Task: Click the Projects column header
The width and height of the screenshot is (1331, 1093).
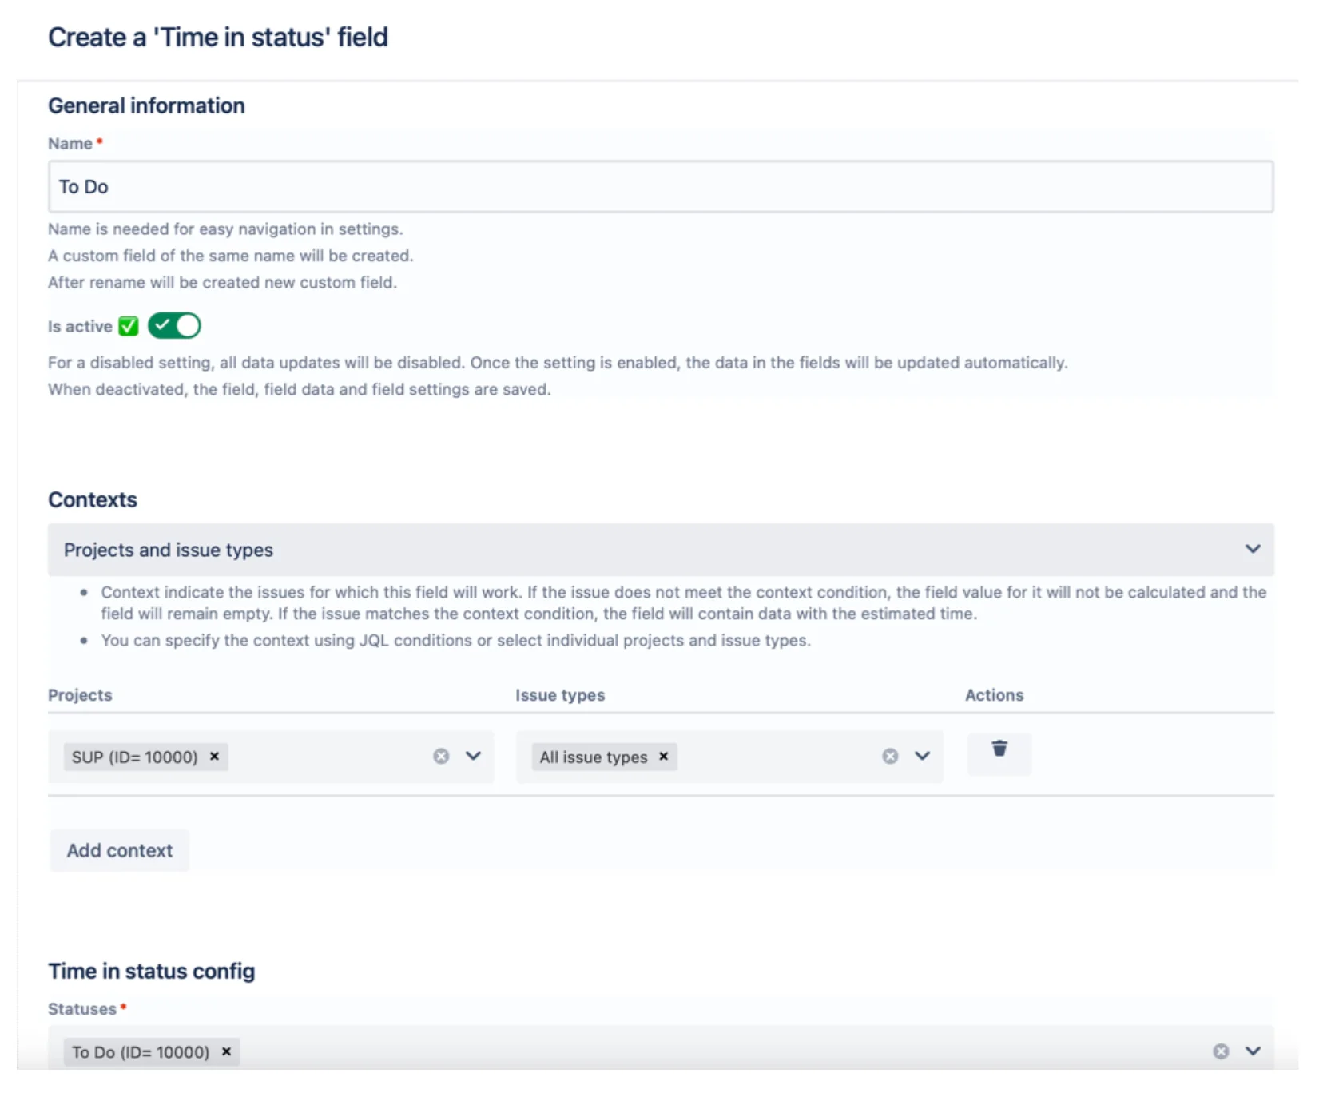Action: 80,695
